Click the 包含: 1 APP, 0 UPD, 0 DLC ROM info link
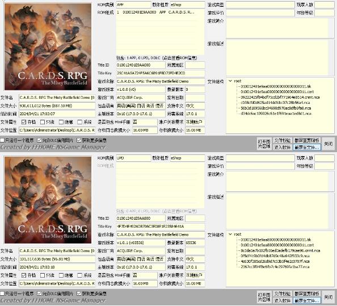Image resolution: width=337 pixels, height=306 pixels. point(157,58)
